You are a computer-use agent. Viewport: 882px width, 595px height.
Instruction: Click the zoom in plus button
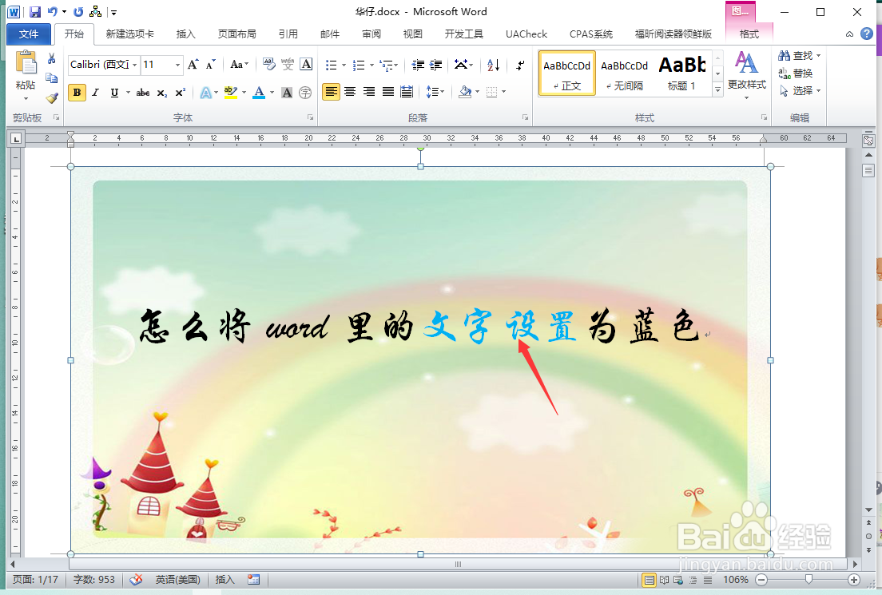tap(854, 580)
